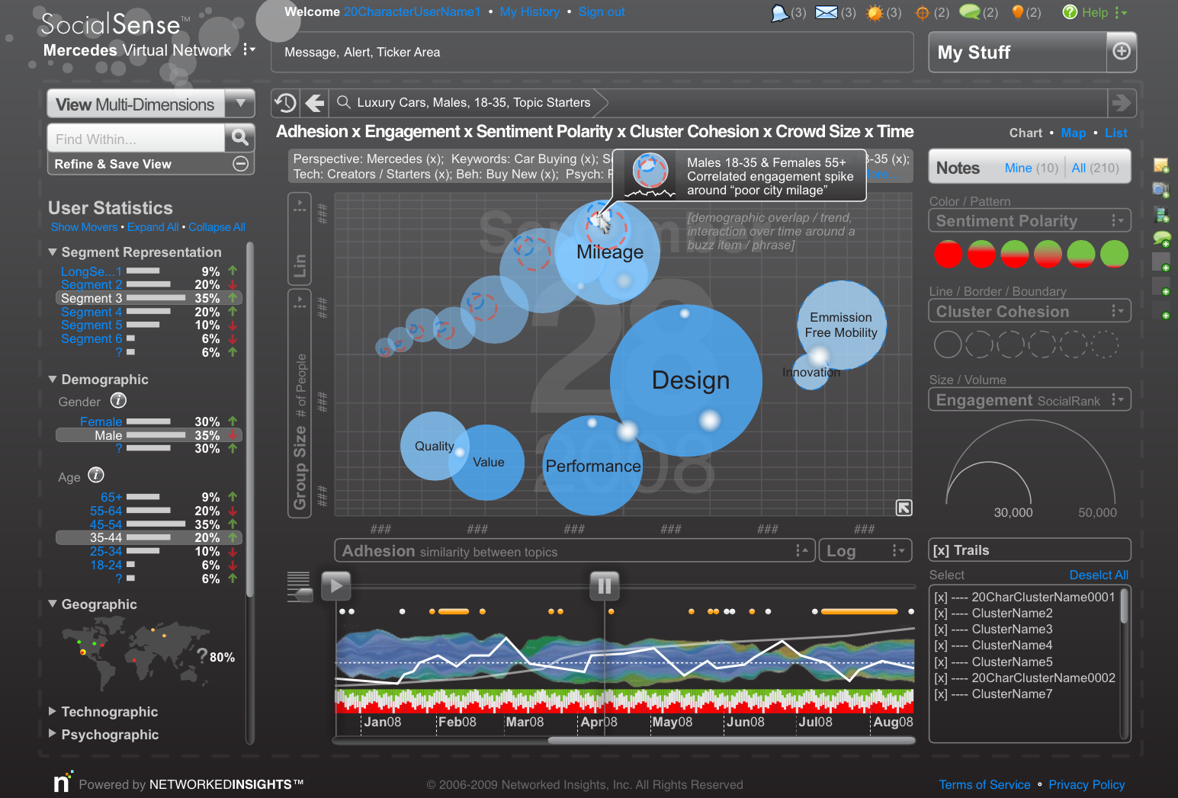Click the Sign out link

click(x=602, y=12)
